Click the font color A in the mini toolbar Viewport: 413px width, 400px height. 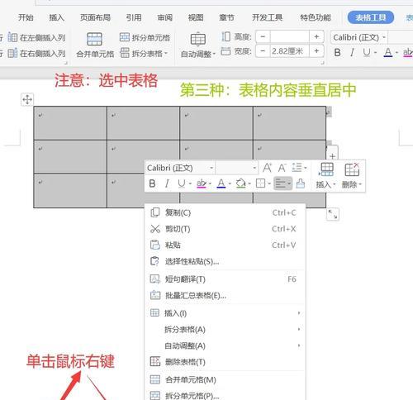point(221,183)
